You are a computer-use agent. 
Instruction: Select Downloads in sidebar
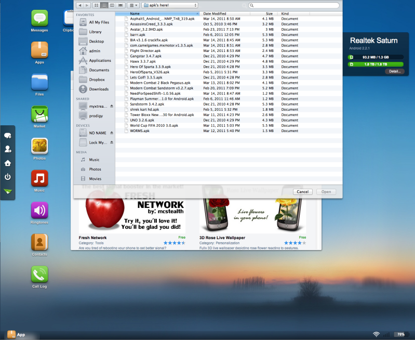pyautogui.click(x=95, y=89)
